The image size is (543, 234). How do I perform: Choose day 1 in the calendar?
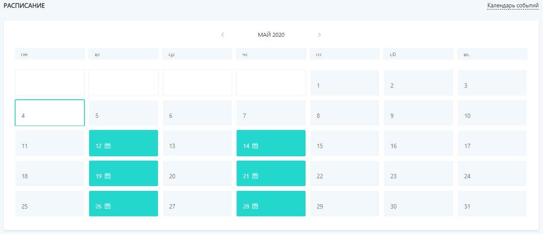(345, 82)
